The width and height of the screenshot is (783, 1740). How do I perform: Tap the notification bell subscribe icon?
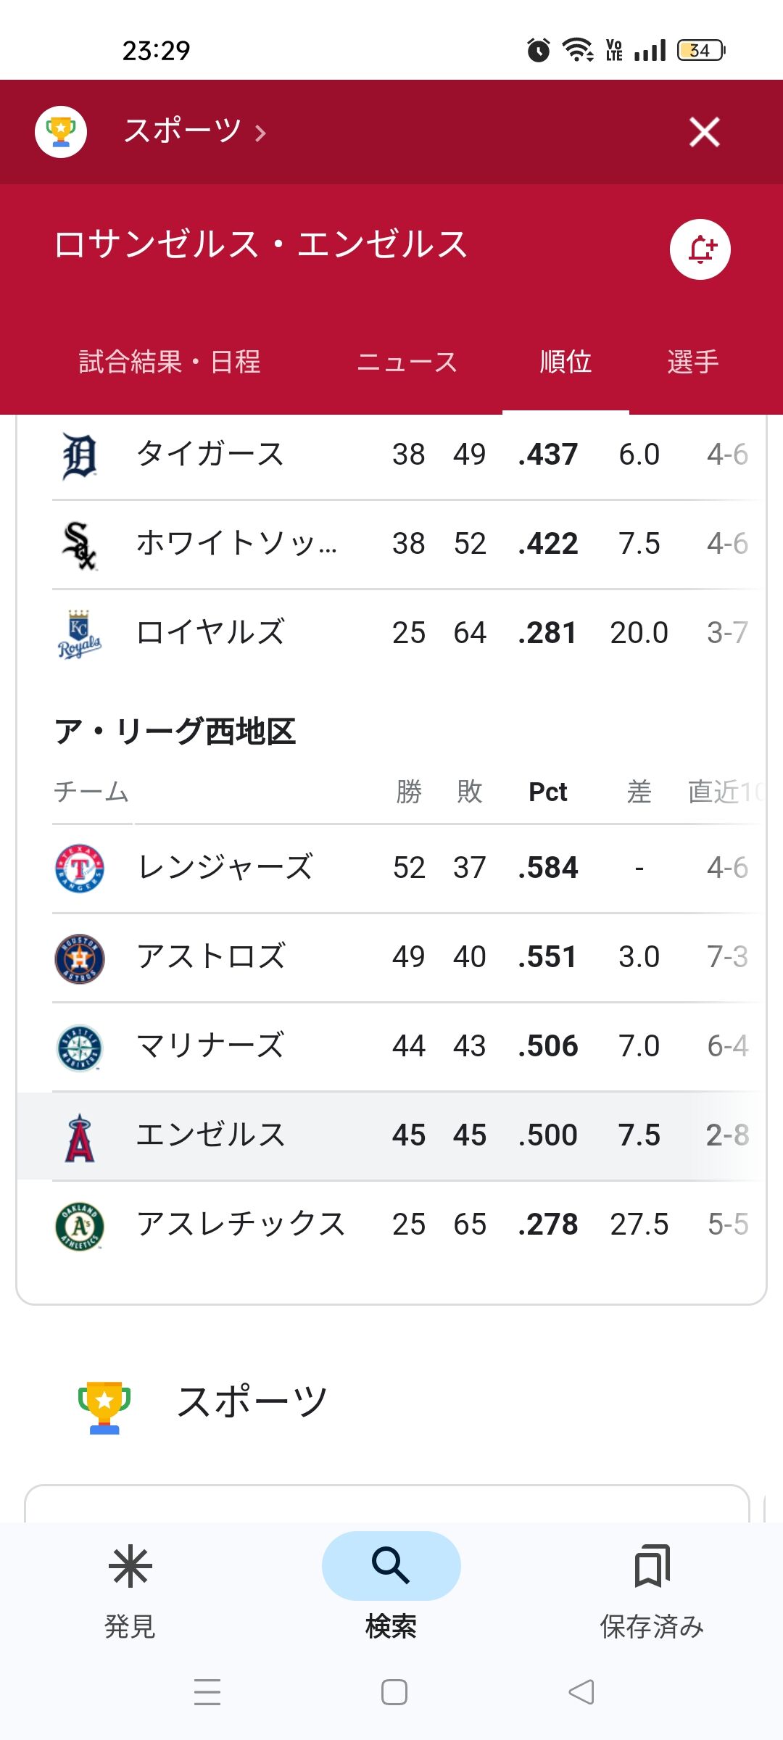click(700, 249)
